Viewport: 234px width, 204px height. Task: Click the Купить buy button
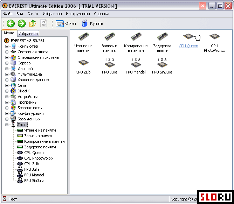pos(92,23)
